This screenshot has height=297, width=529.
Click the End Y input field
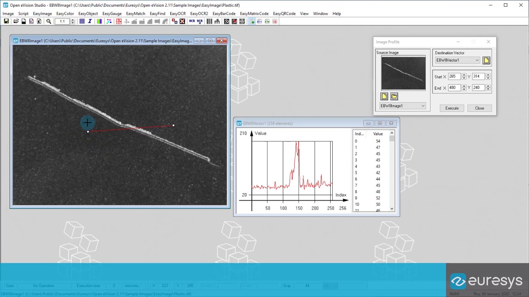coord(479,88)
